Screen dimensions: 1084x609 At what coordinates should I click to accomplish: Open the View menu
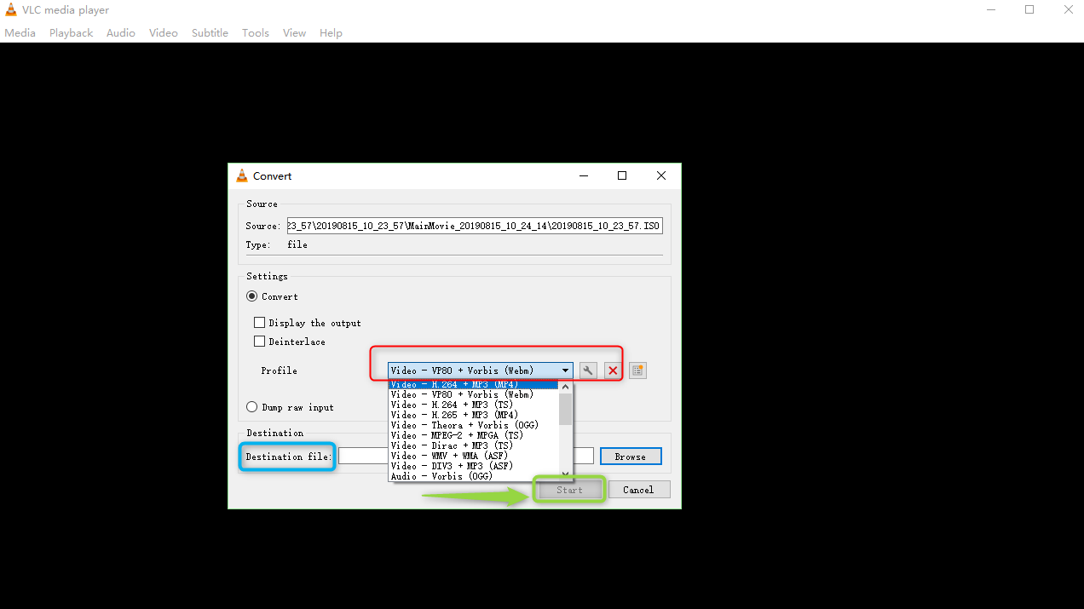[x=295, y=32]
